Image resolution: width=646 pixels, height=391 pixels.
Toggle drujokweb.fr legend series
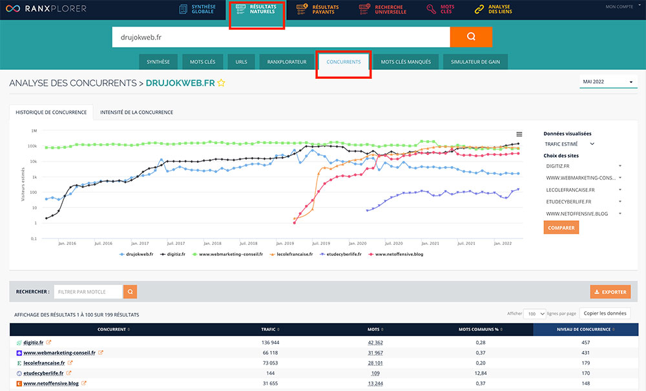[x=136, y=254]
